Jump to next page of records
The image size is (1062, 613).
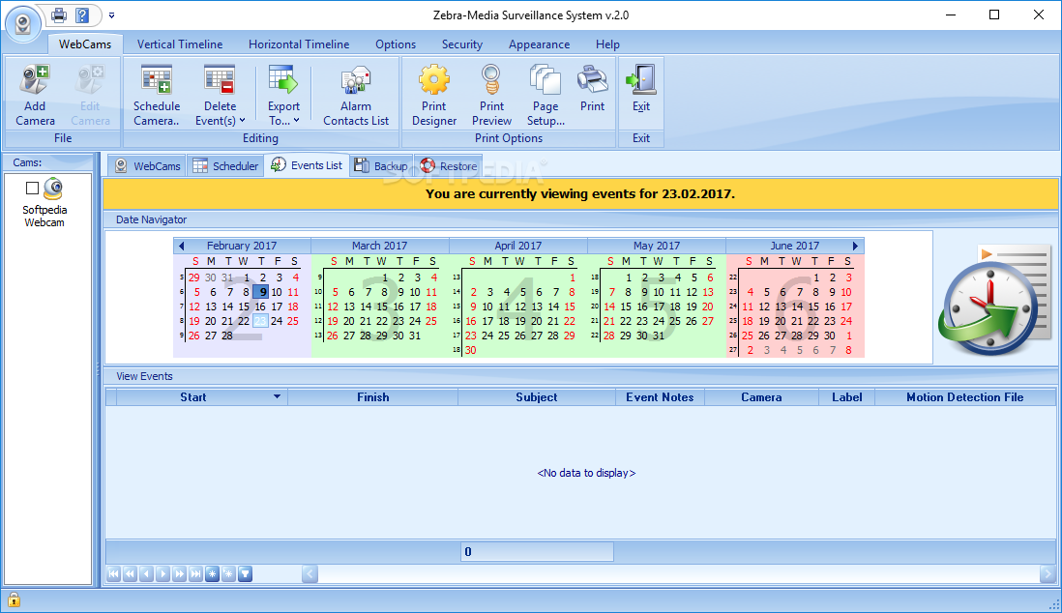[180, 574]
